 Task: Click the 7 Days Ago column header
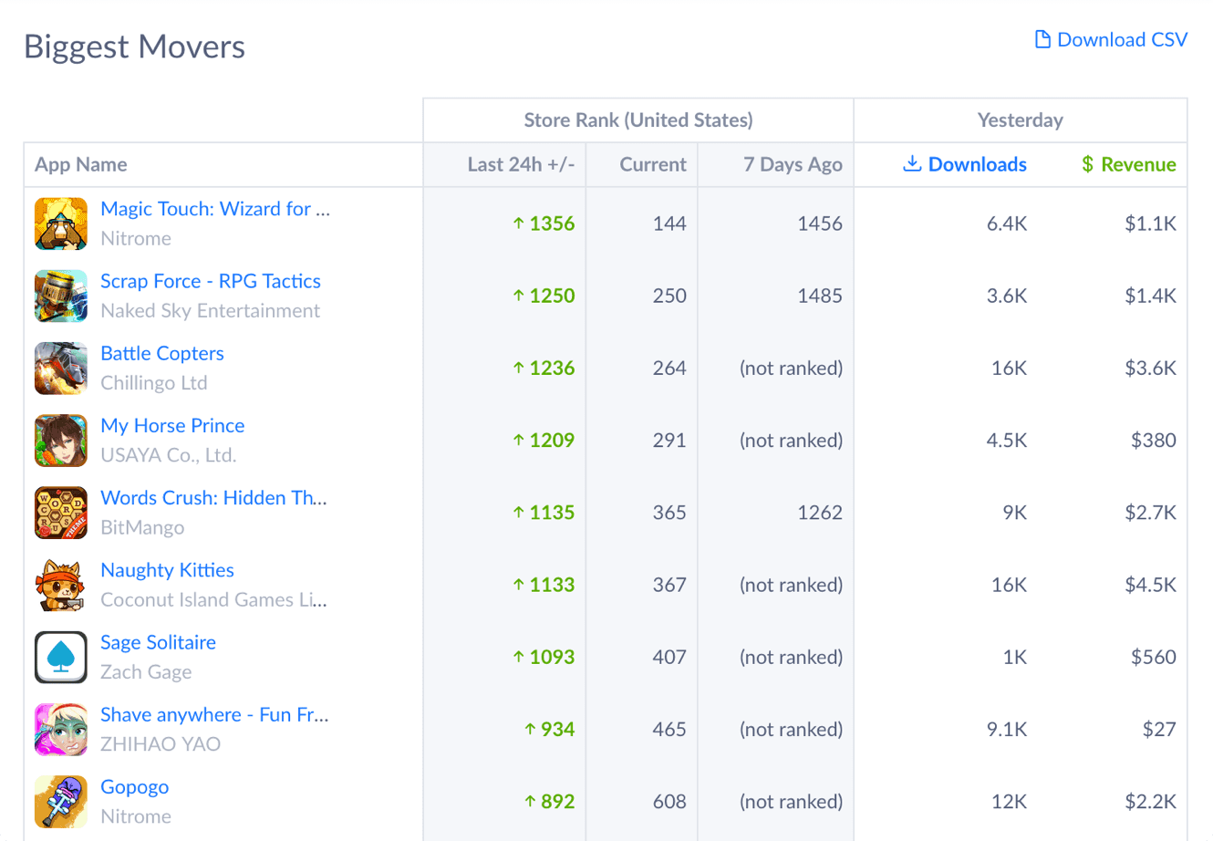point(793,164)
